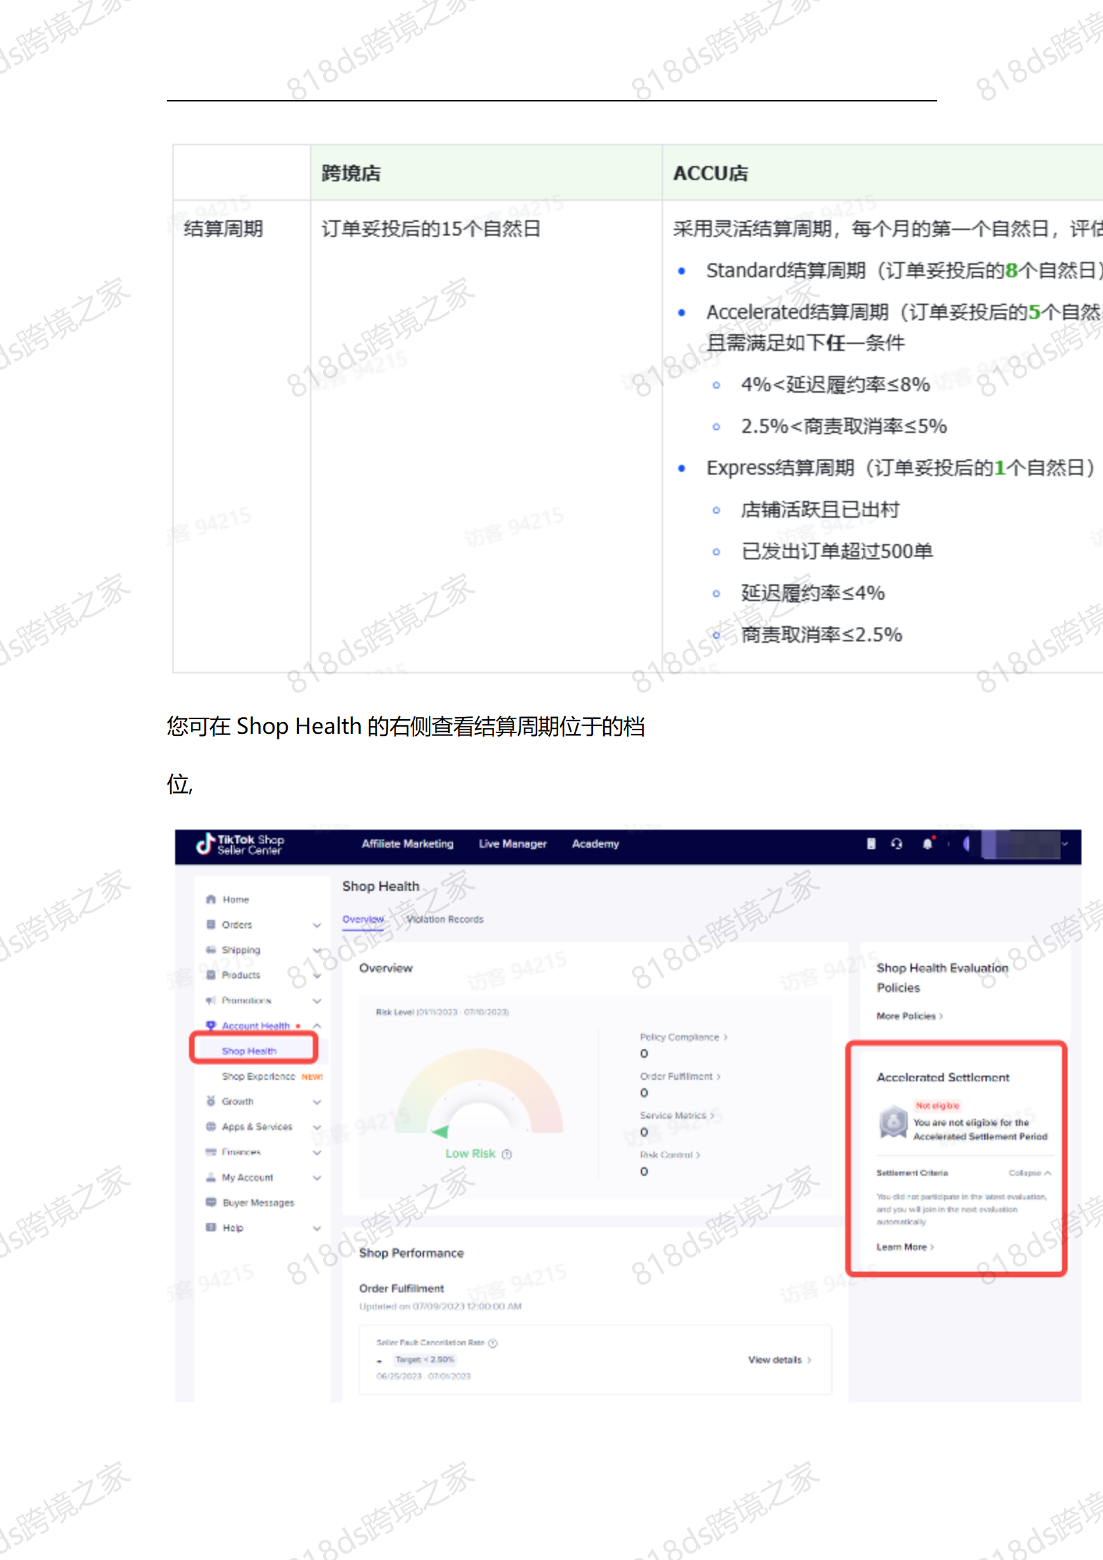Expand the Orders sidebar menu chevron

[x=317, y=925]
